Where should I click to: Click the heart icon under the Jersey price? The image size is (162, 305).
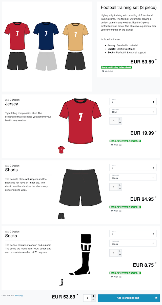click(x=112, y=145)
